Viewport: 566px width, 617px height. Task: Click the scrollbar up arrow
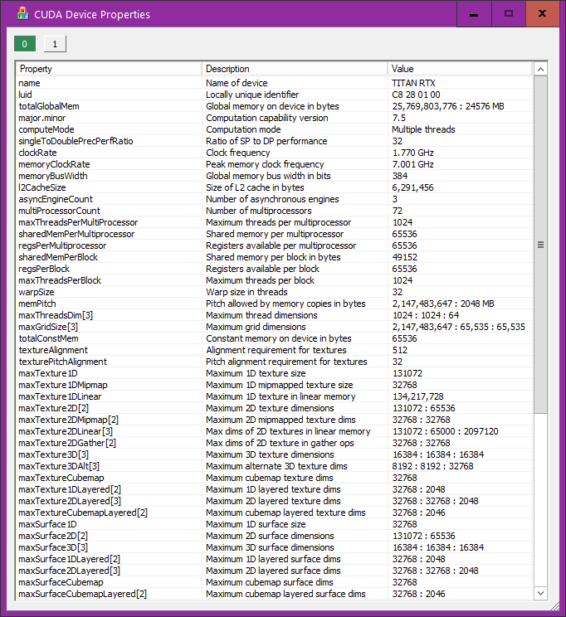point(541,70)
